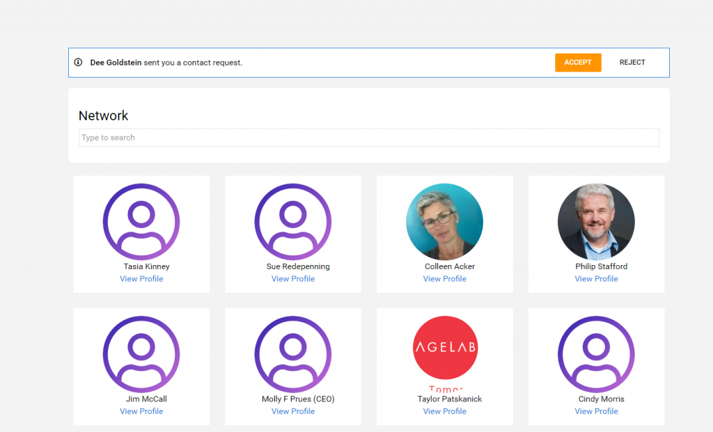
Task: Open View Profile link under Sue Redepenning
Action: (x=293, y=279)
